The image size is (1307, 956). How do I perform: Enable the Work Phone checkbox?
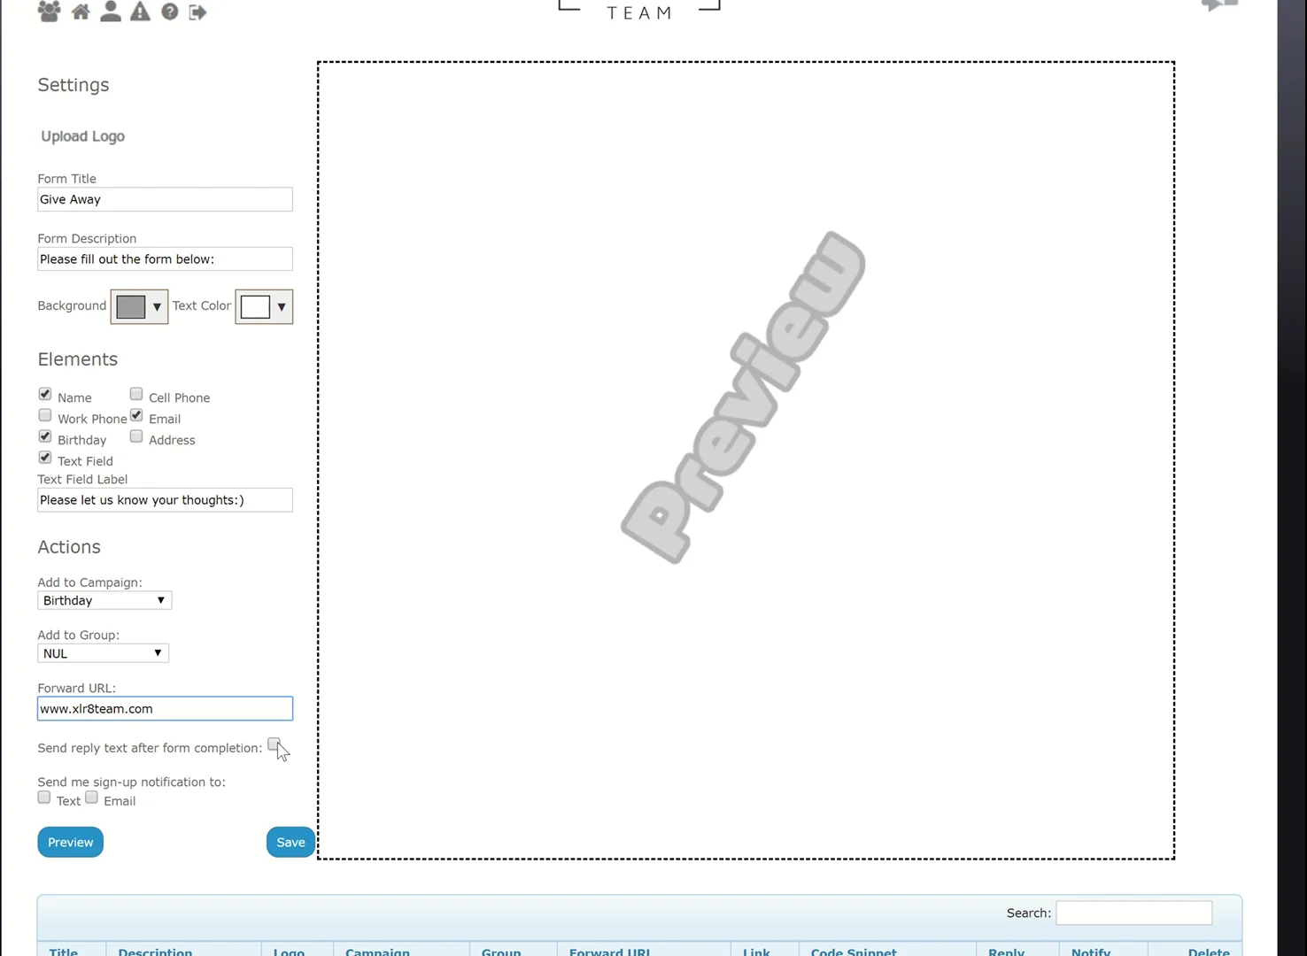[45, 415]
